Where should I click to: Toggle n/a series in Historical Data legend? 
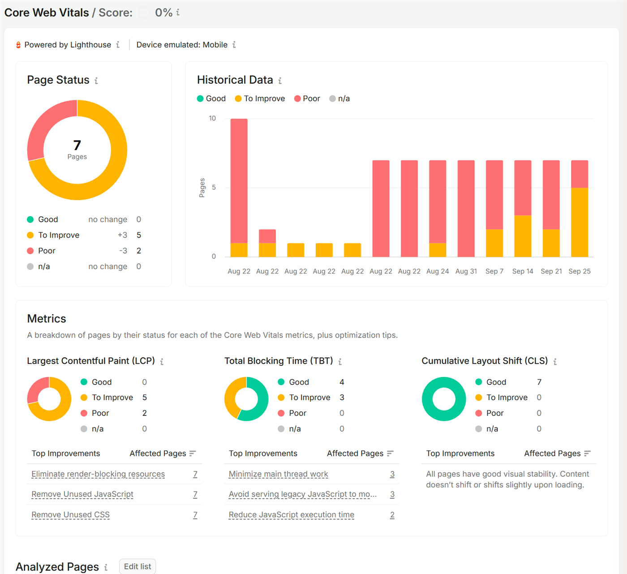339,99
